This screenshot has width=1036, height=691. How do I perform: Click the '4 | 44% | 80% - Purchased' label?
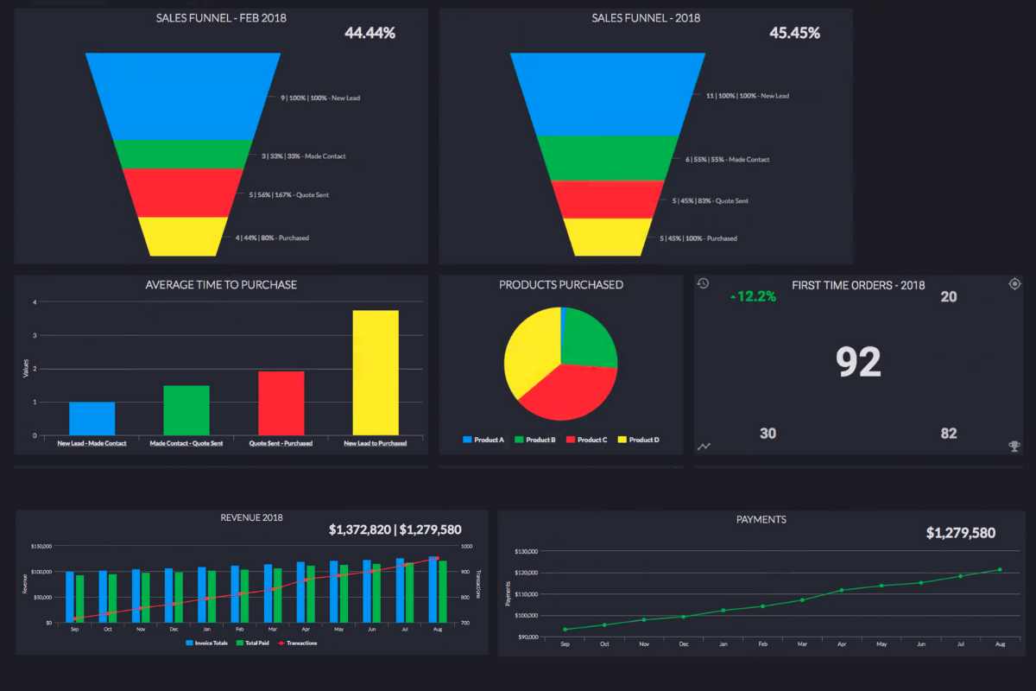pyautogui.click(x=272, y=238)
